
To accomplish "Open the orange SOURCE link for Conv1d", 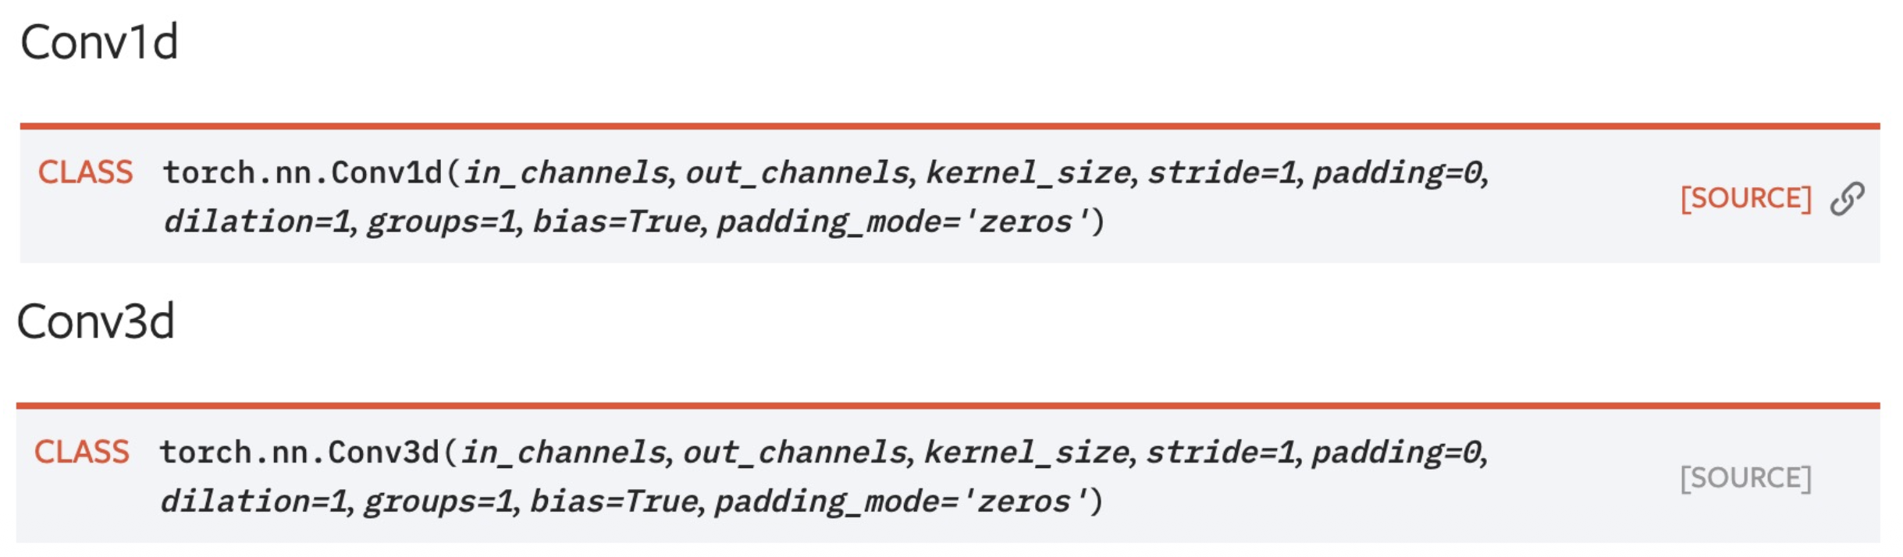I will point(1745,198).
